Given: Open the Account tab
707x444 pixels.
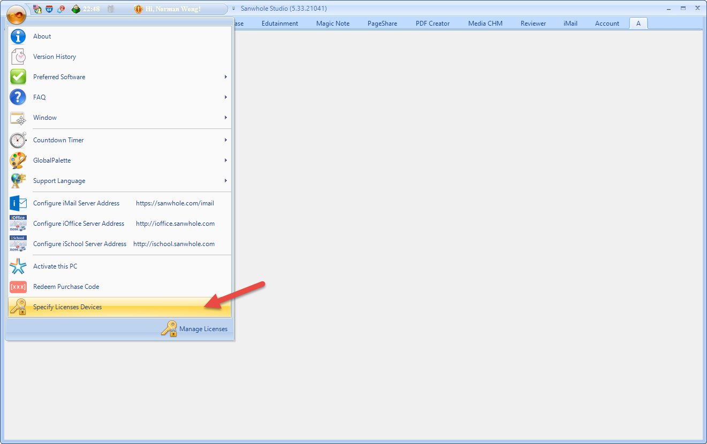Looking at the screenshot, I should coord(607,23).
